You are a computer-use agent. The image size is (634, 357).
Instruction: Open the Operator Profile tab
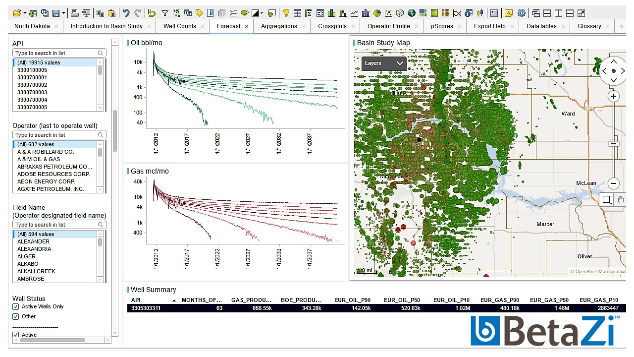(x=388, y=26)
